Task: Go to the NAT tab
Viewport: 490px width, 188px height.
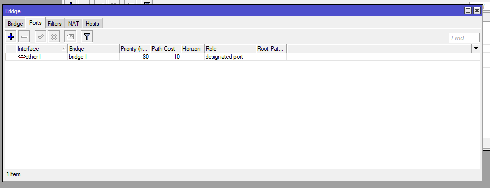Action: [x=74, y=24]
